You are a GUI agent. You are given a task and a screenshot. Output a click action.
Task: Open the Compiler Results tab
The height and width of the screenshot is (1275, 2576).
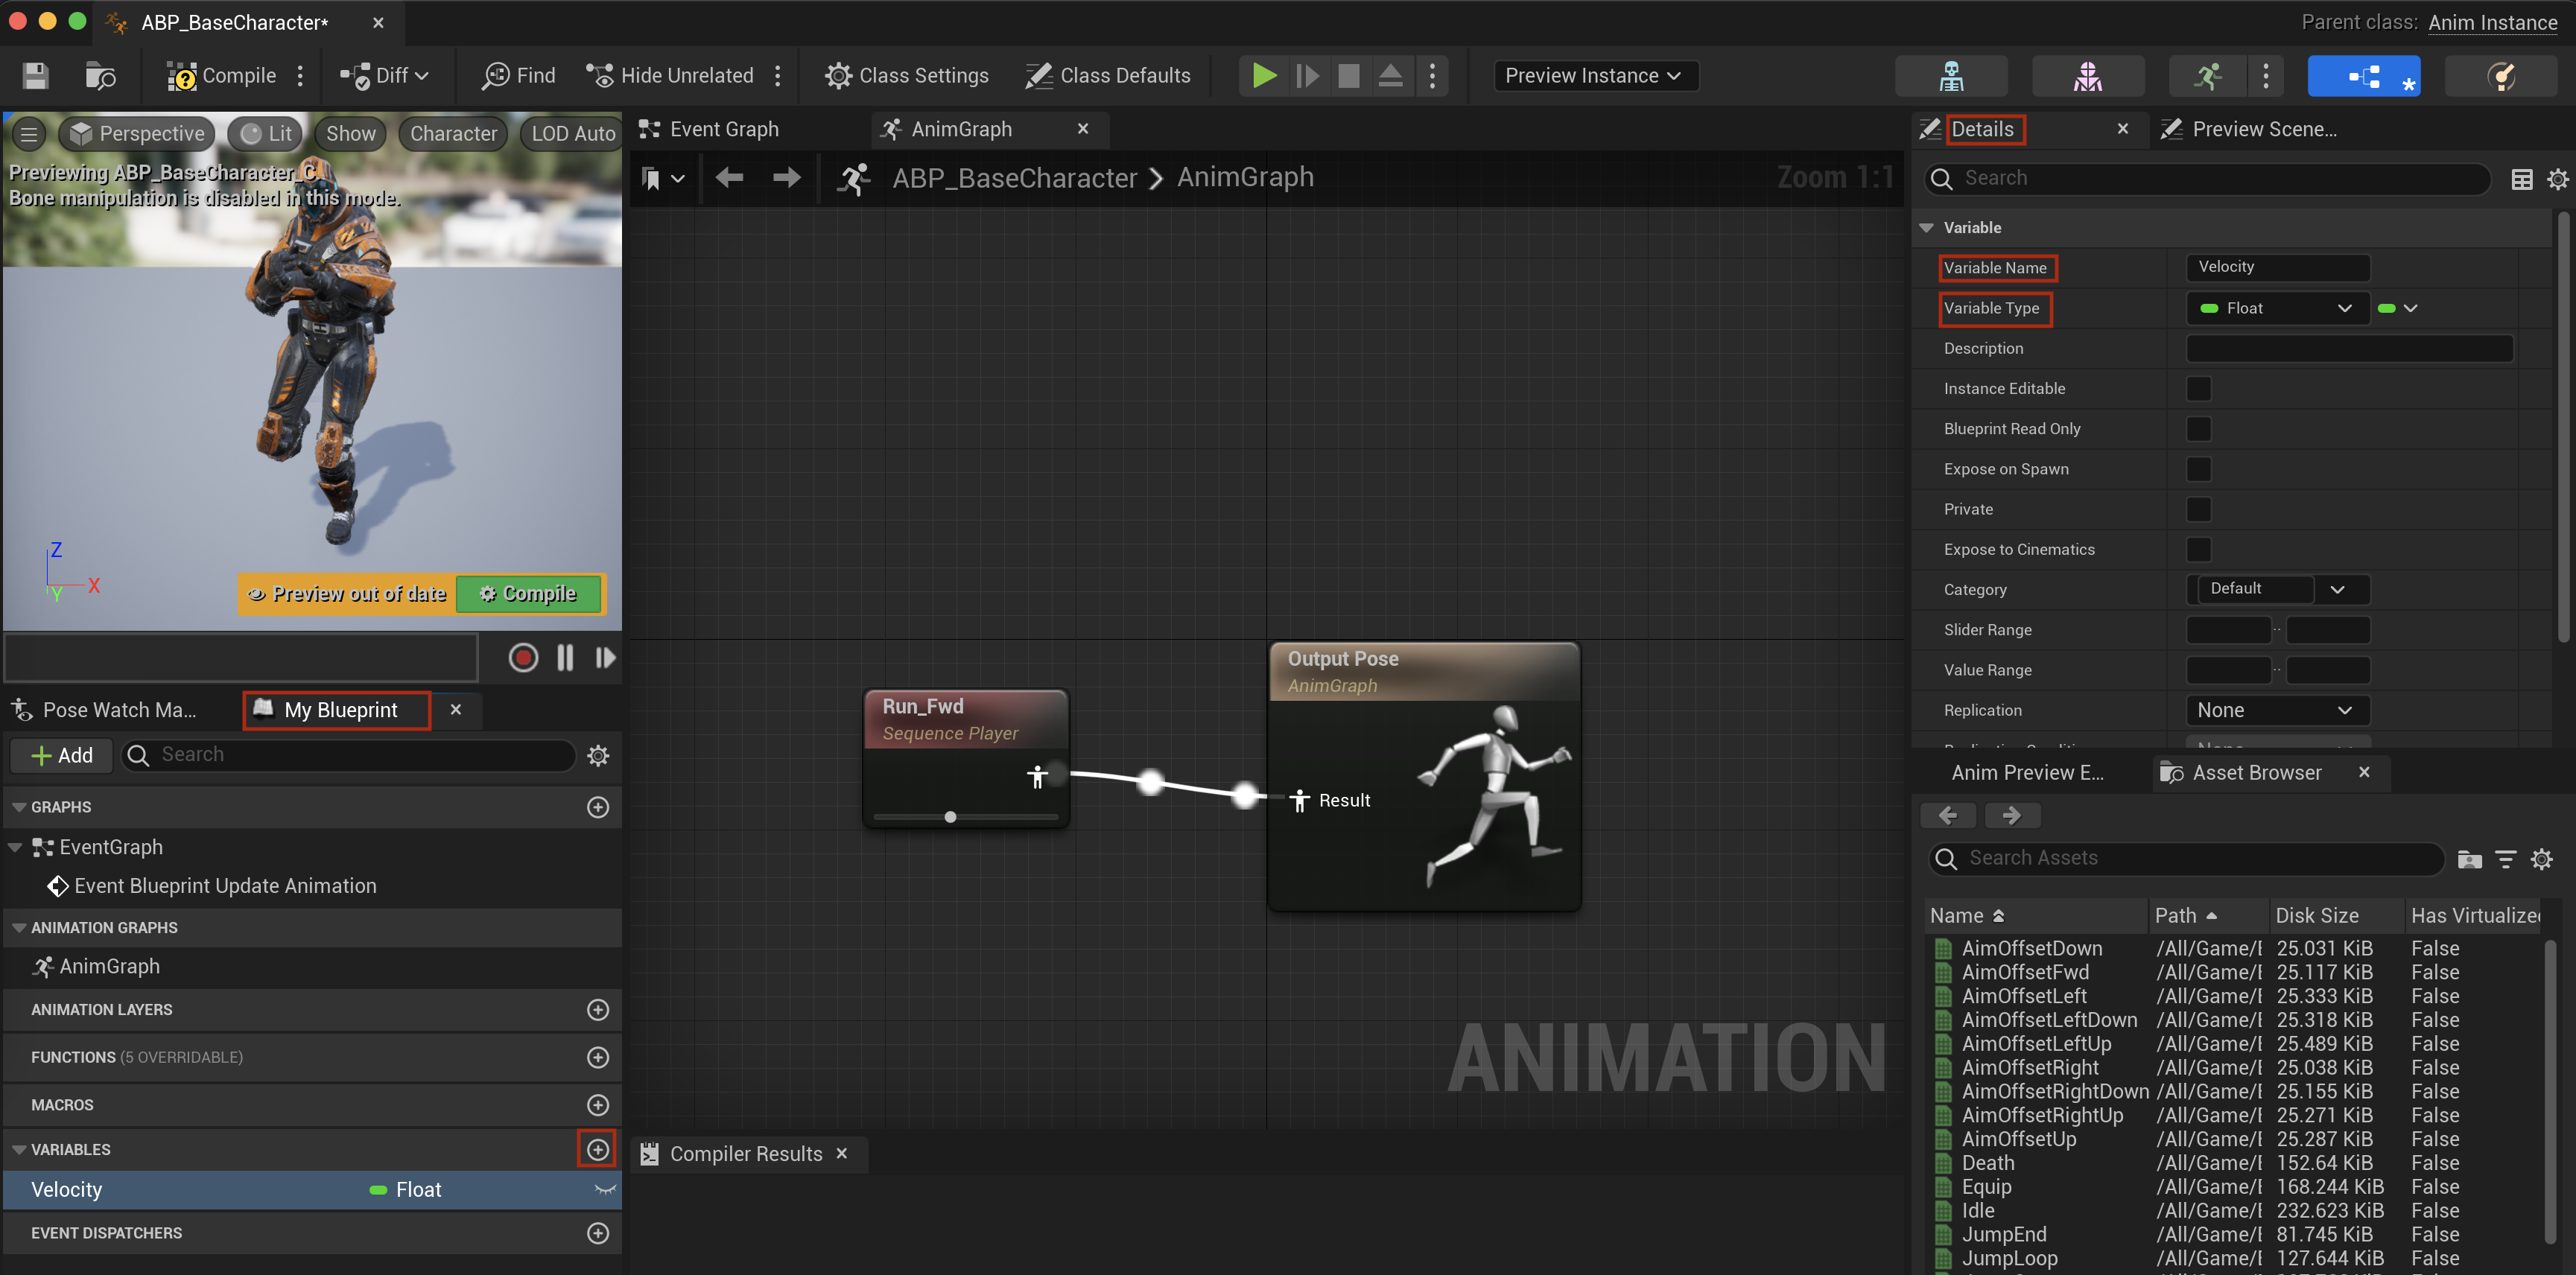click(x=745, y=1154)
